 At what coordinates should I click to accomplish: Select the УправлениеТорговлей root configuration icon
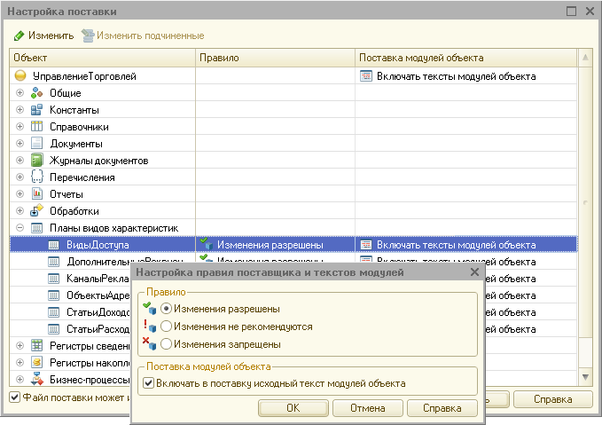point(20,75)
